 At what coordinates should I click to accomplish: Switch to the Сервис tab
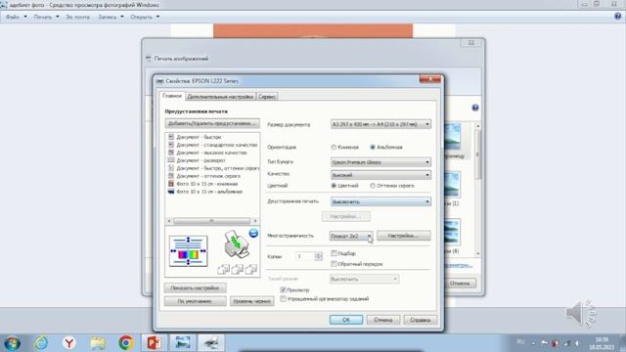pos(267,97)
